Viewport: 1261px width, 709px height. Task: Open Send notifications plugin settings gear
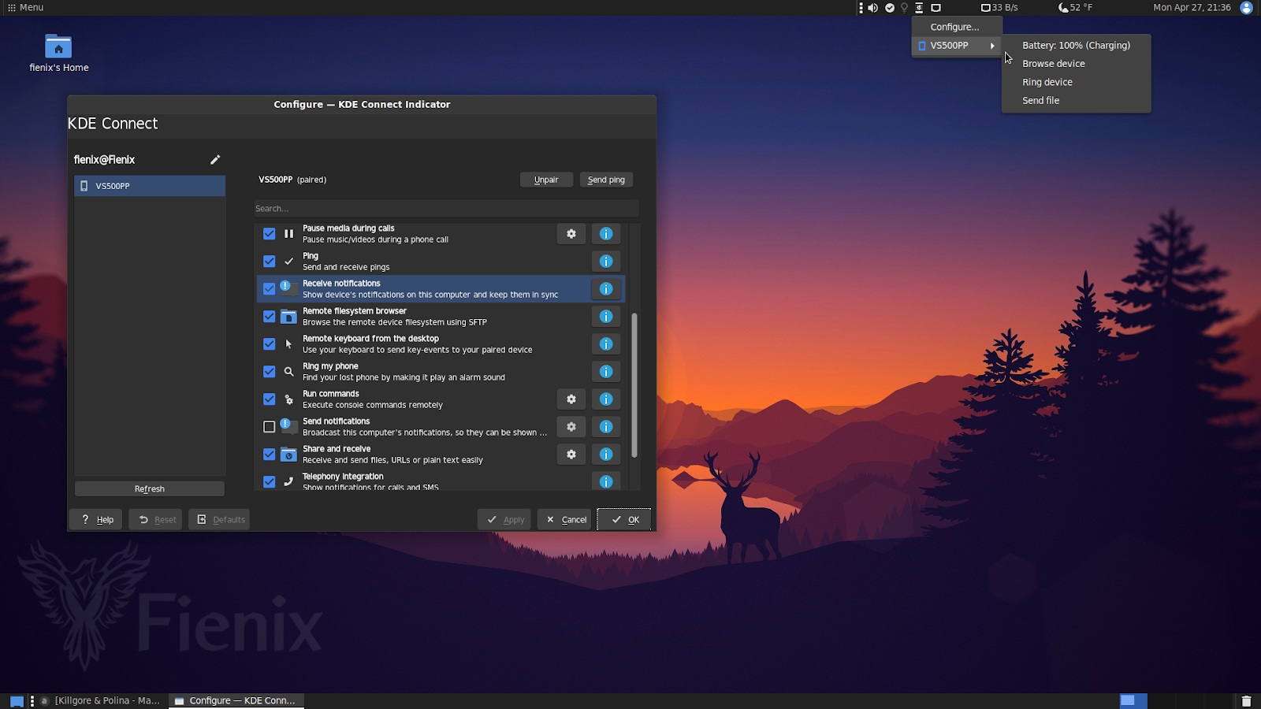pos(571,426)
